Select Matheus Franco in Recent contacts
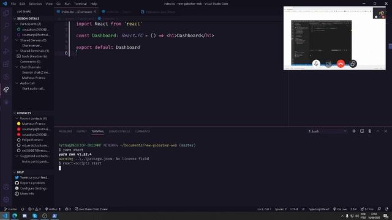The image size is (392, 220). pos(34,123)
